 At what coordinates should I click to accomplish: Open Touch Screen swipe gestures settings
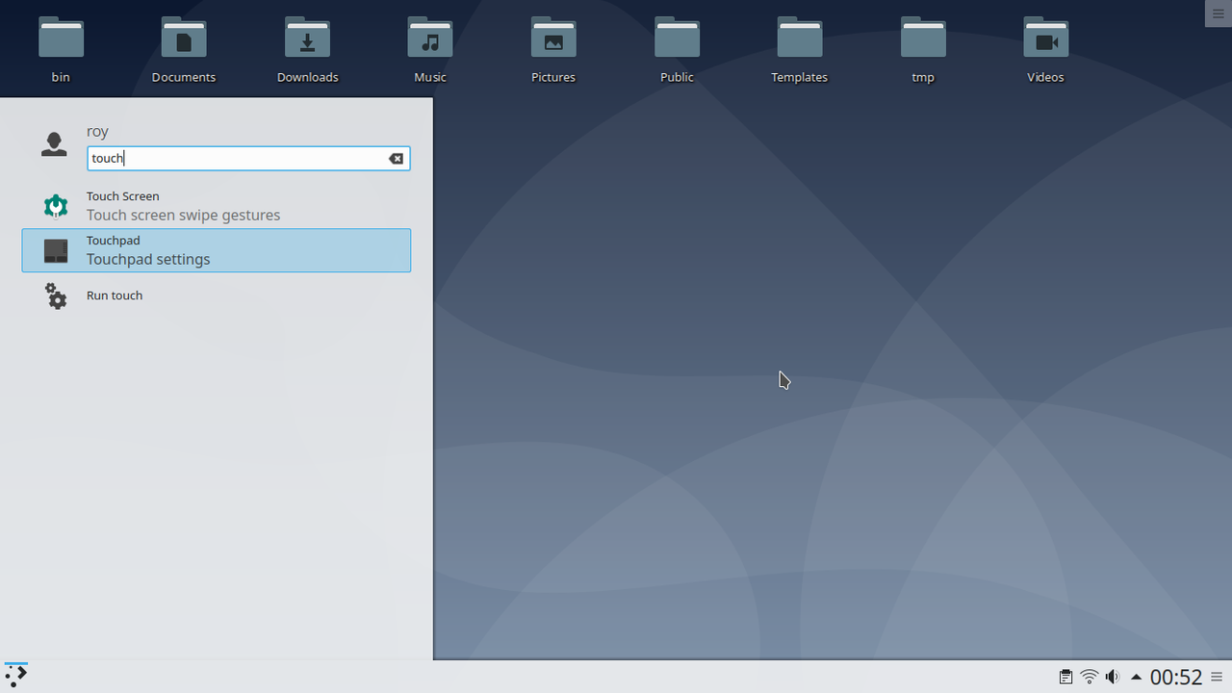click(216, 206)
